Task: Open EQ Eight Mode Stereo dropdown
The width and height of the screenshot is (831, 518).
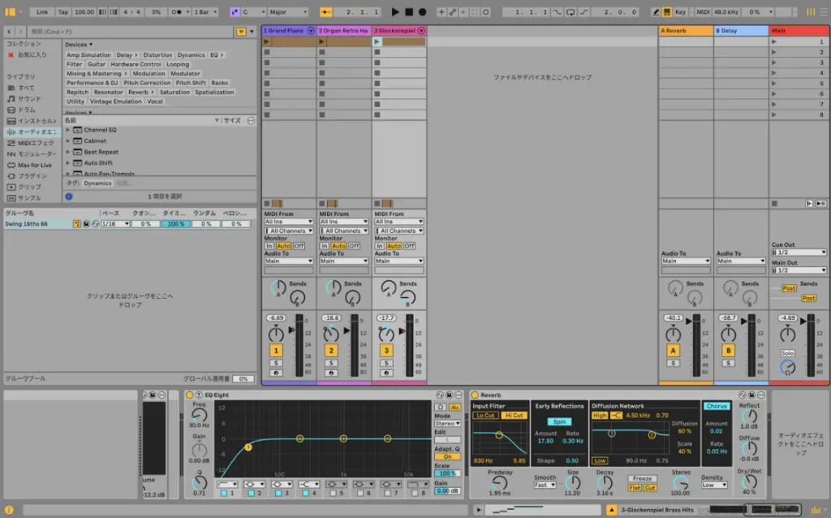Action: coord(447,424)
